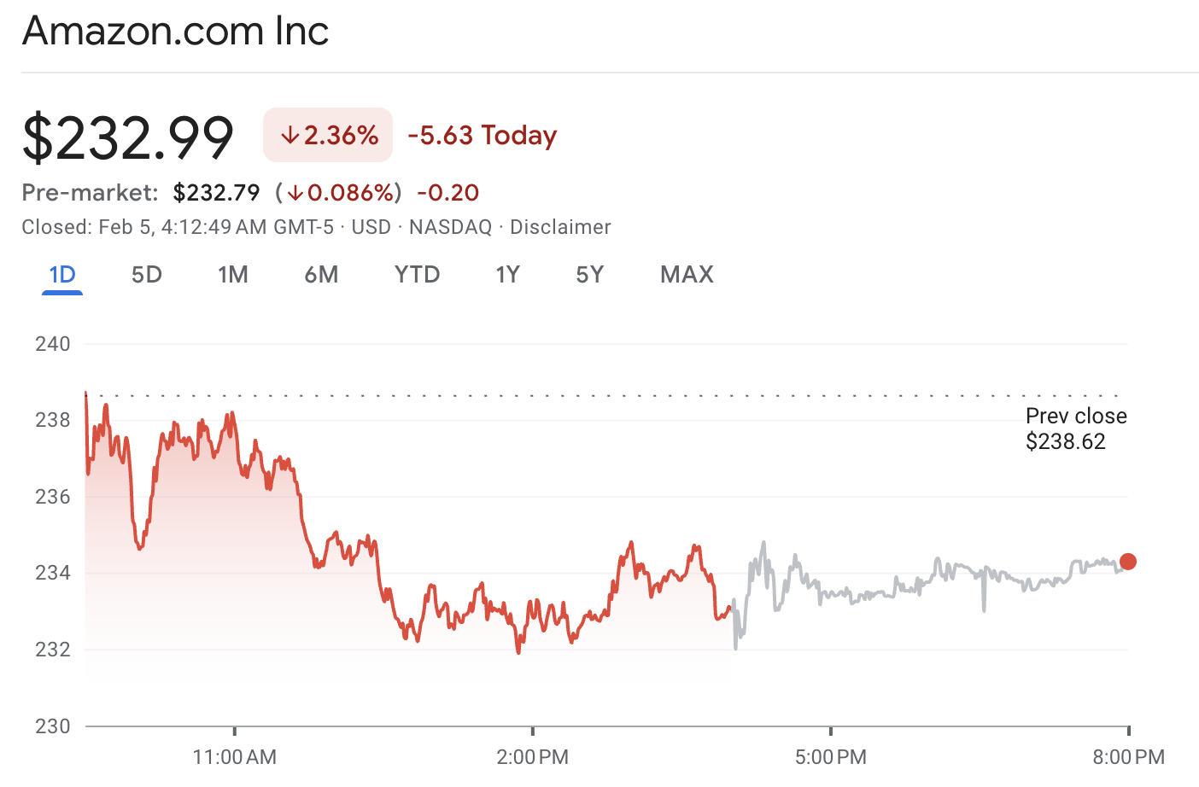The image size is (1199, 787).
Task: Select the YTD range tab
Action: point(417,275)
